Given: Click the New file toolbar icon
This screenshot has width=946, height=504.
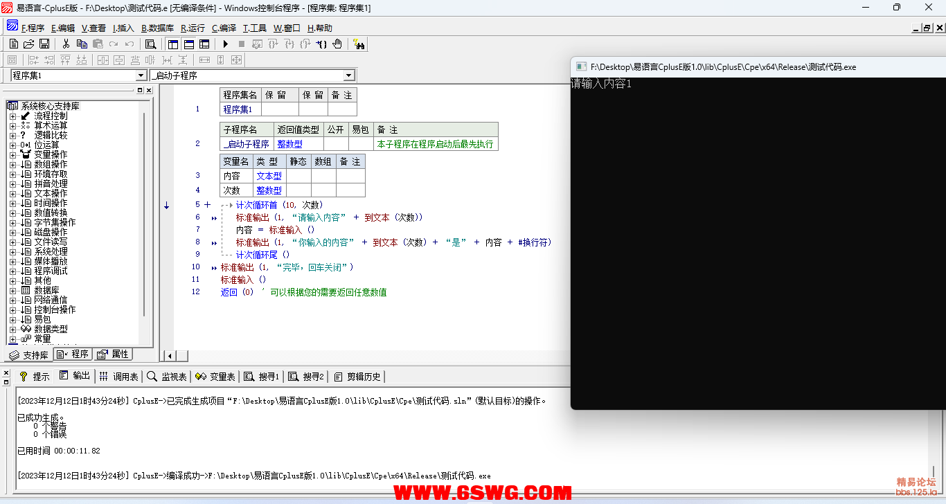Looking at the screenshot, I should click(x=13, y=44).
